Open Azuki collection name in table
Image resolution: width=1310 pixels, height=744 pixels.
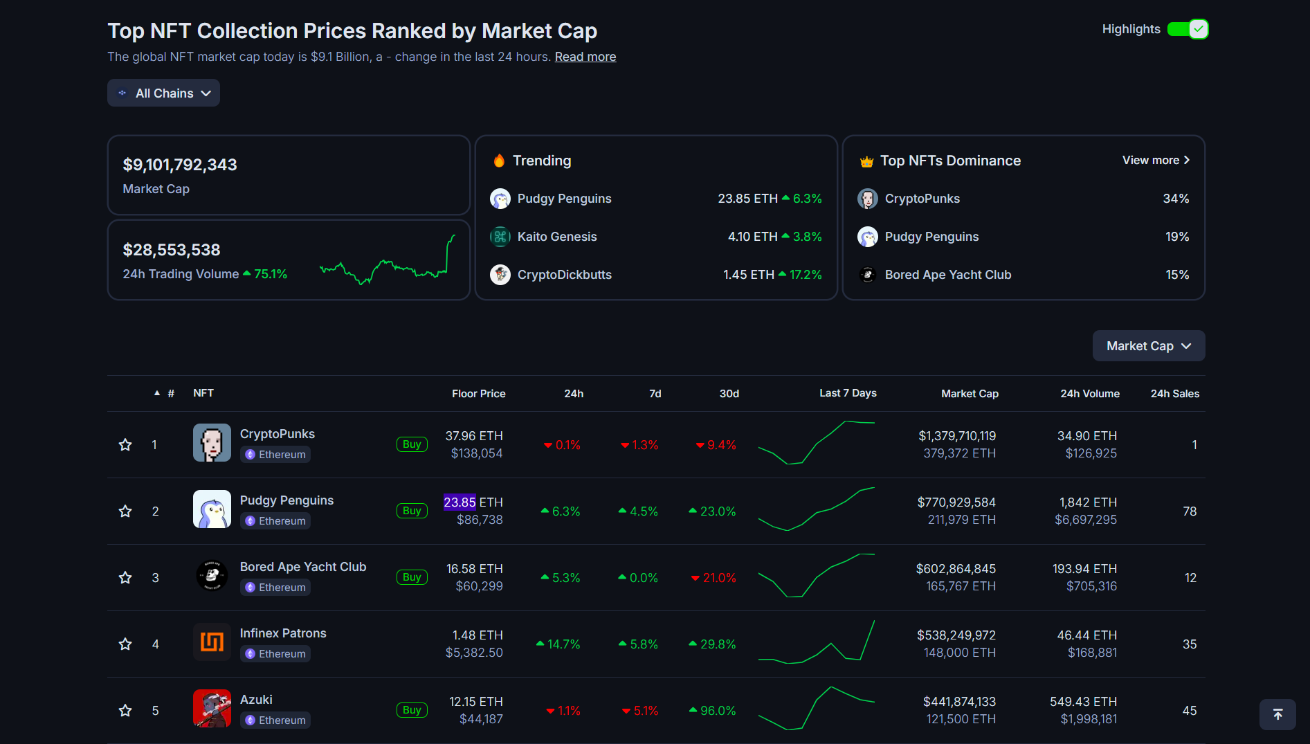click(x=256, y=700)
